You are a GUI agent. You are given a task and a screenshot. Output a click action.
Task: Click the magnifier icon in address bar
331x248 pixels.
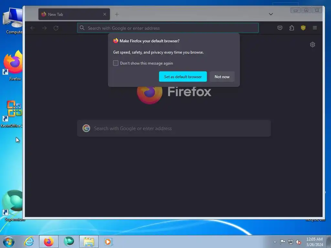[x=82, y=28]
